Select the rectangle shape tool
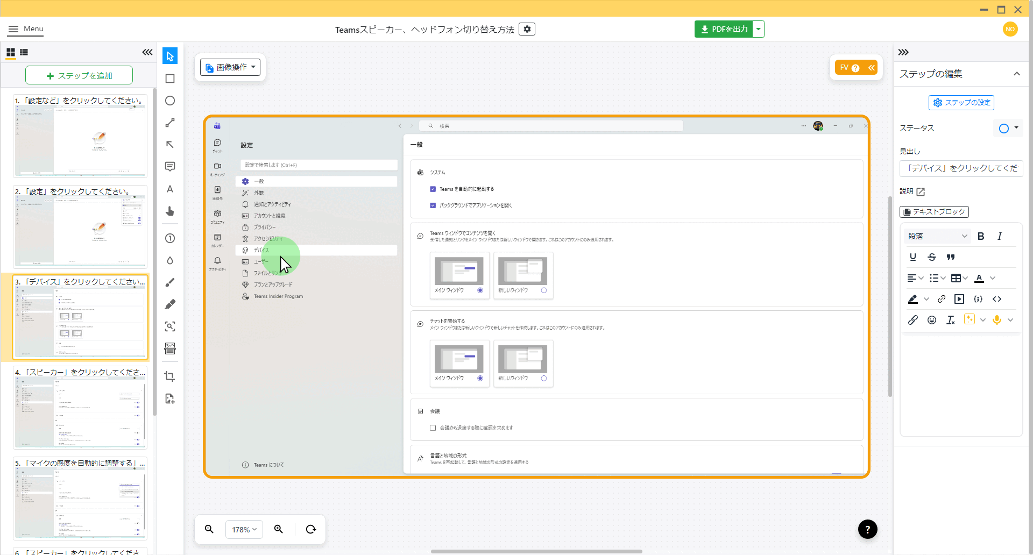The height and width of the screenshot is (555, 1033). (170, 79)
